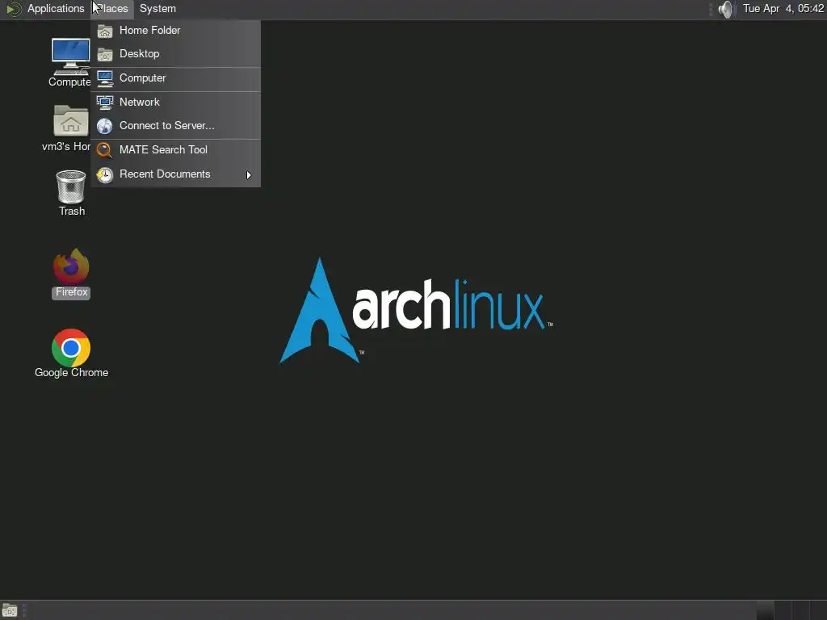The image size is (827, 620).
Task: Click the Firefox label under its icon
Action: 71,292
